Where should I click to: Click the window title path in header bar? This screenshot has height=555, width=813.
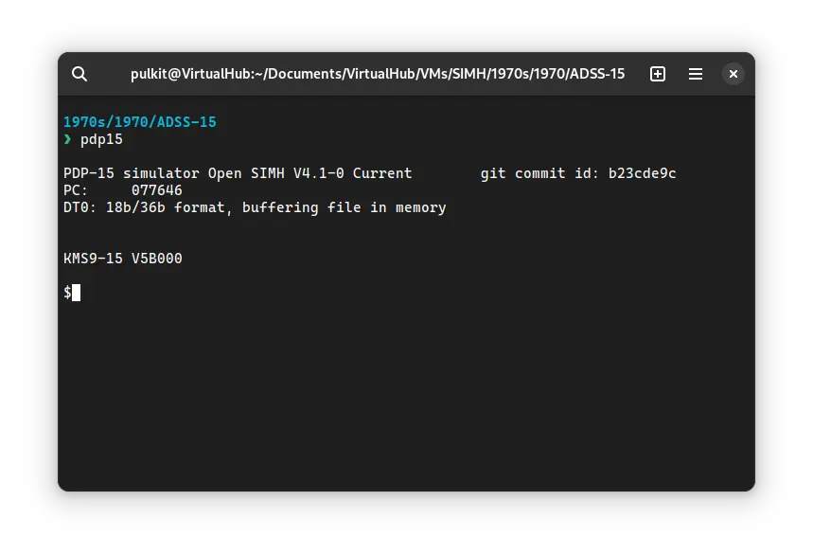[x=377, y=74]
